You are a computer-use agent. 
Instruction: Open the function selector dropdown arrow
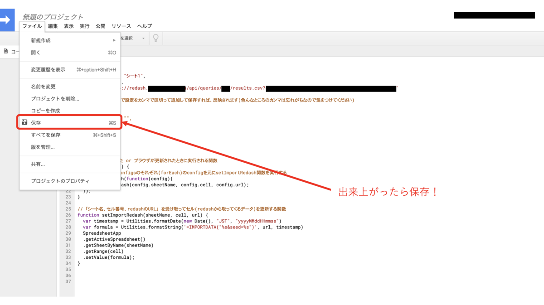tap(143, 38)
